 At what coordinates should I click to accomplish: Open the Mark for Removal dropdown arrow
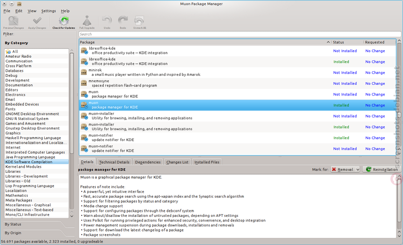coord(358,169)
